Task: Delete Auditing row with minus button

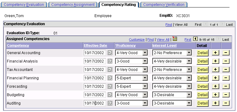Action: coord(226,103)
